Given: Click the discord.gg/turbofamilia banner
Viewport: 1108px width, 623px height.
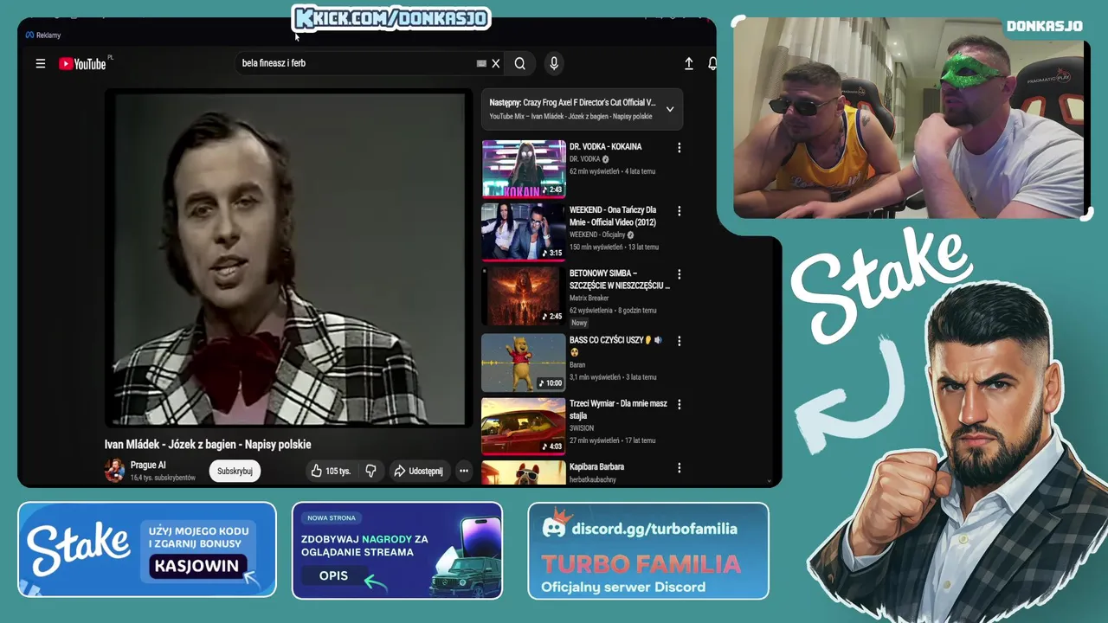Looking at the screenshot, I should point(648,550).
